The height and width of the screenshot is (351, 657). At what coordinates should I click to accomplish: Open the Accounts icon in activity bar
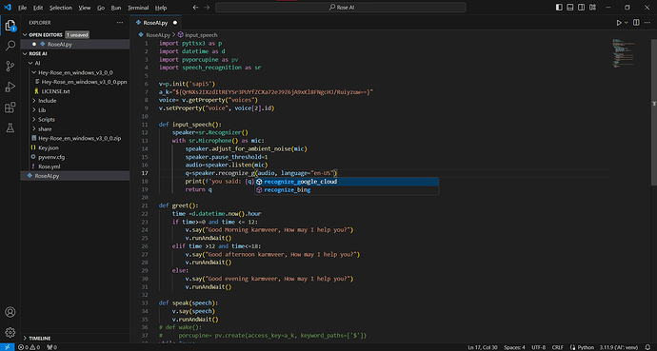click(10, 312)
